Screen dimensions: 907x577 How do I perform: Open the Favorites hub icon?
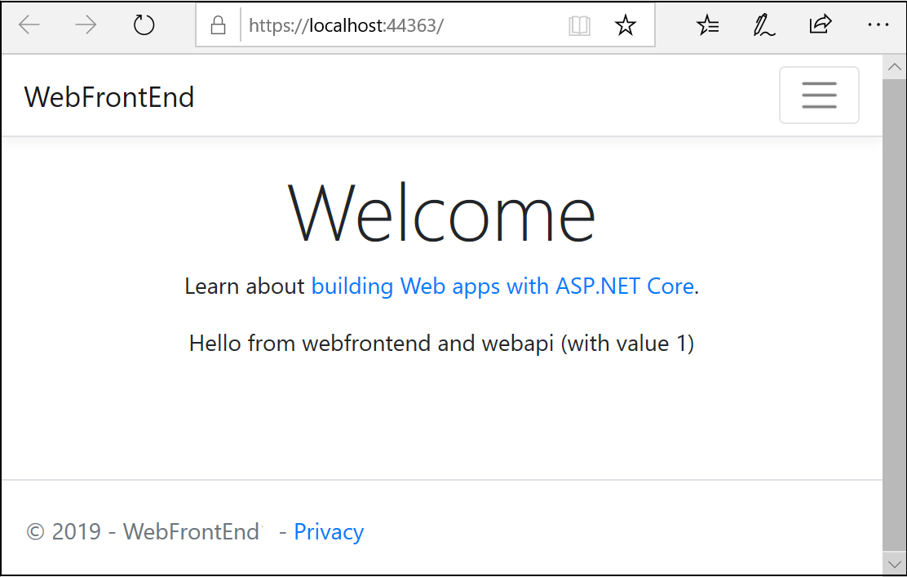click(x=707, y=25)
